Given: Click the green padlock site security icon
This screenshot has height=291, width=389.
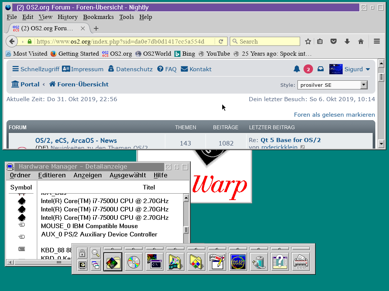Looking at the screenshot, I should [x=30, y=41].
